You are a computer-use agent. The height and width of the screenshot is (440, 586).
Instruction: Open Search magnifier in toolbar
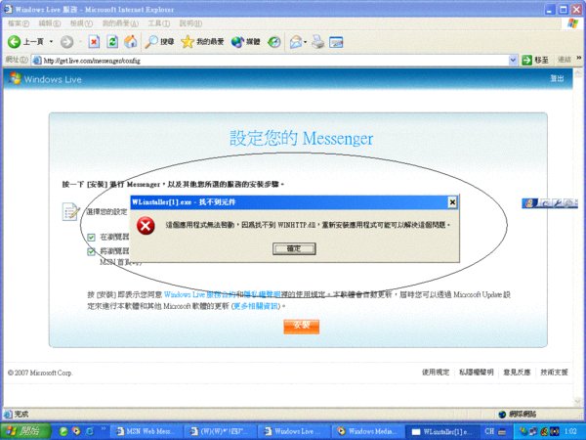tap(159, 41)
